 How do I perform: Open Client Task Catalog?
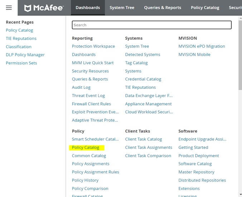click(143, 139)
